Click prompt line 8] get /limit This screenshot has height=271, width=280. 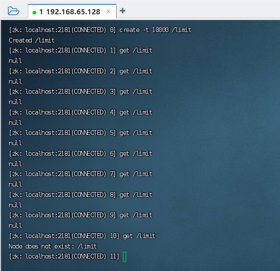click(x=81, y=195)
